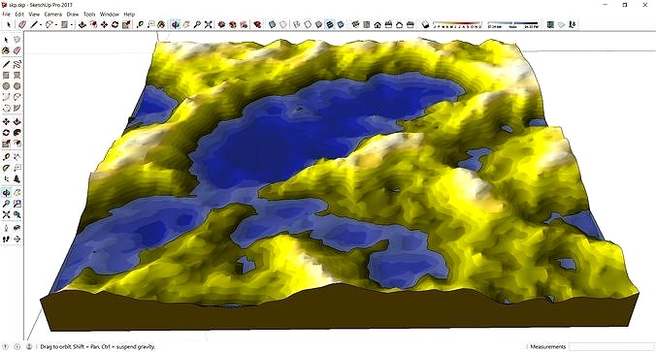Select the Axes tool

tap(6, 179)
